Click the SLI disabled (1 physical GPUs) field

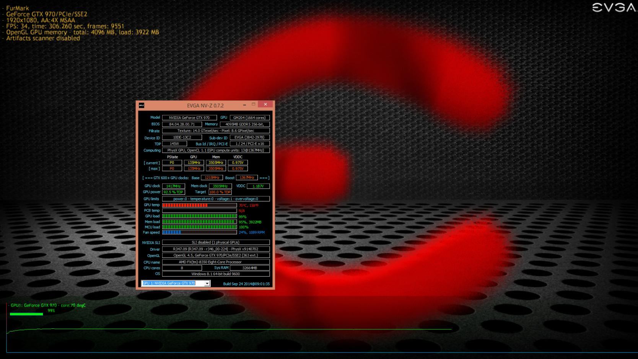coord(216,243)
